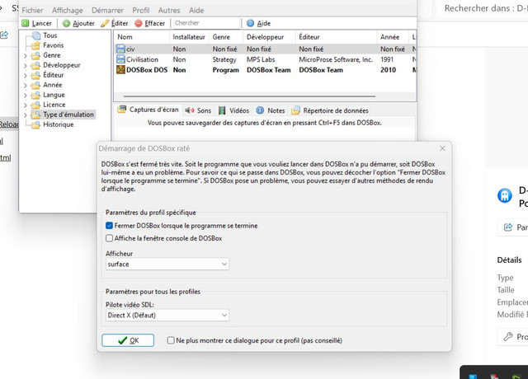
Task: Click the Notes info icon
Action: click(260, 110)
